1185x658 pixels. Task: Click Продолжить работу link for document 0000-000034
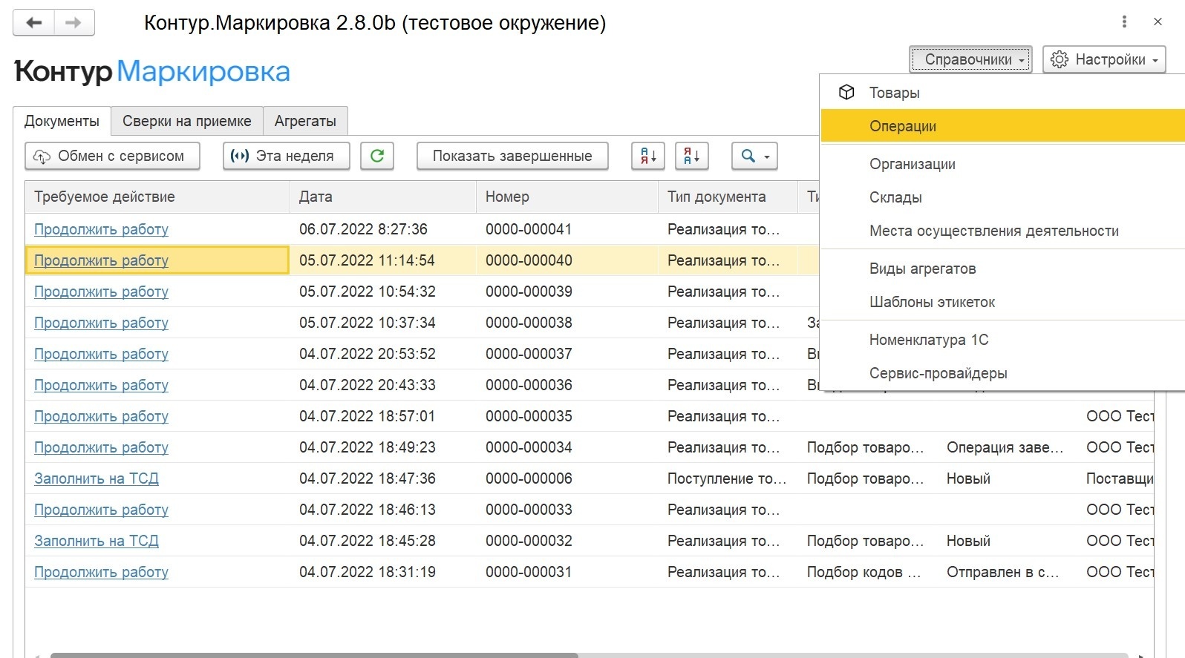click(101, 447)
